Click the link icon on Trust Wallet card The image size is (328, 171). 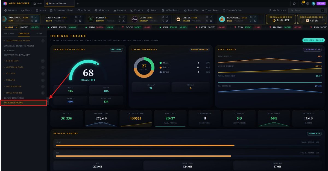80,17
